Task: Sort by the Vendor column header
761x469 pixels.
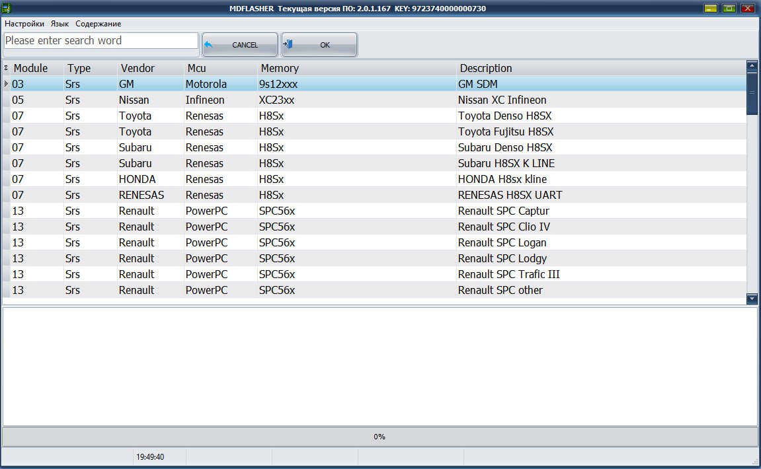Action: click(x=151, y=68)
